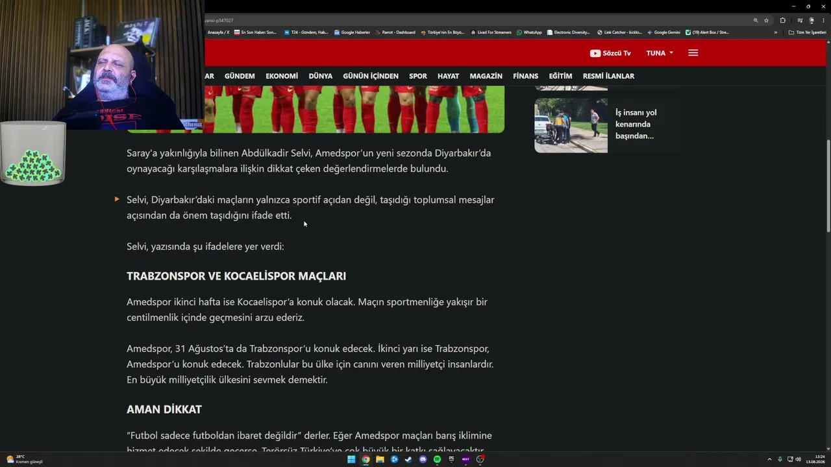Open the Sözcü Tv YouTube link
Image resolution: width=831 pixels, height=467 pixels.
[610, 53]
